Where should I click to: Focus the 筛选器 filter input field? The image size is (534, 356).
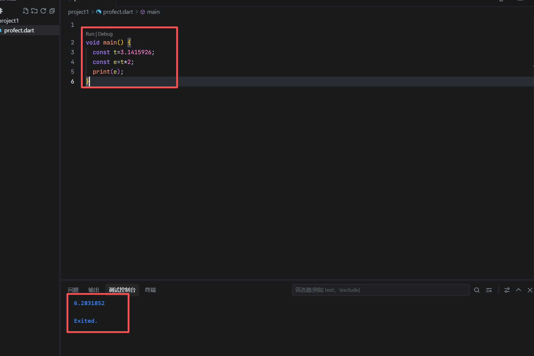click(381, 290)
